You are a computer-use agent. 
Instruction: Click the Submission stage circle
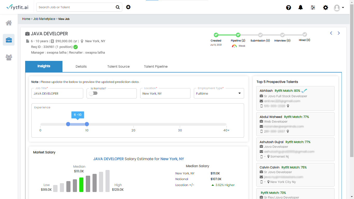[x=260, y=35]
